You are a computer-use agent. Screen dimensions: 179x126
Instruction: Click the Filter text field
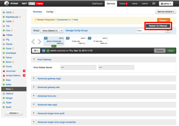click(151, 31)
